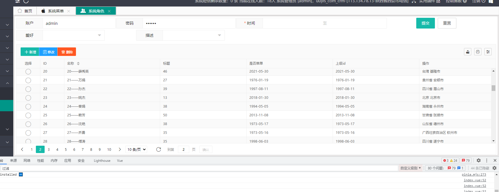Click the 新增 add button
Viewport: 499px width, 192px height.
coord(30,52)
